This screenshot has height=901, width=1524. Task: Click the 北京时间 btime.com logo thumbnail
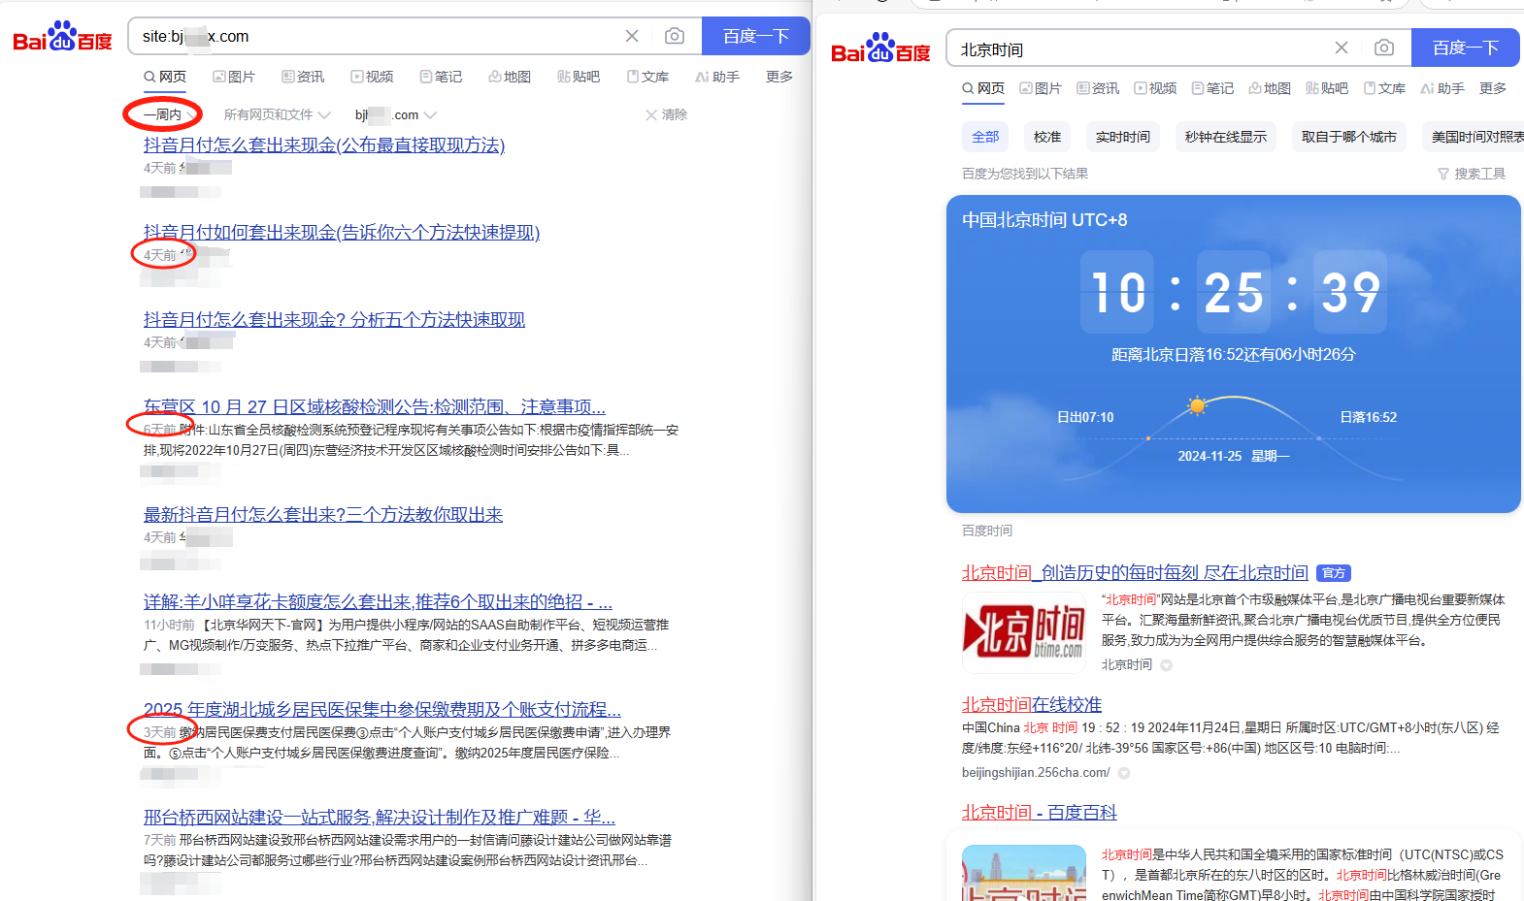[x=1024, y=633]
